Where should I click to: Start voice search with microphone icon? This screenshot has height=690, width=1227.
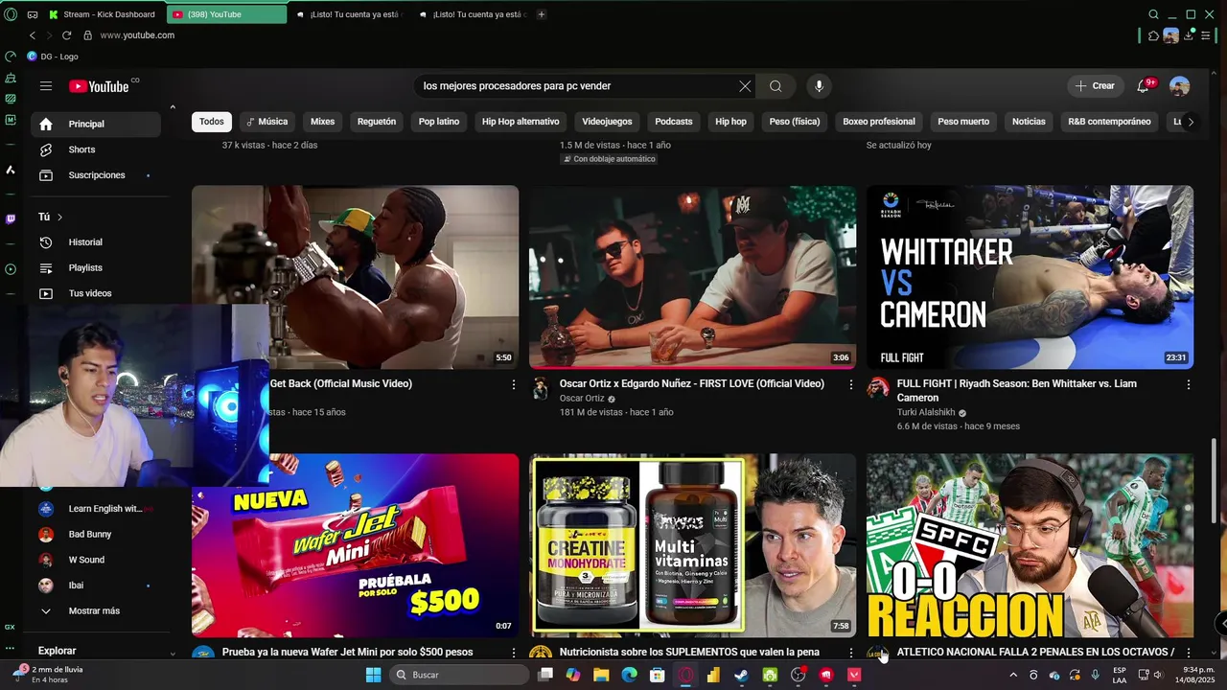[x=819, y=86]
